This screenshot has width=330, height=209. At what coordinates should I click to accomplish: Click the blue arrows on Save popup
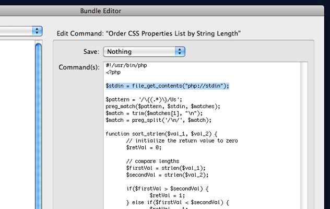[x=180, y=52]
